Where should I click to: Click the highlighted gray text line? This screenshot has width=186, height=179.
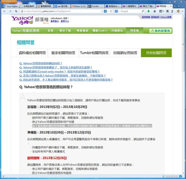[92, 126]
